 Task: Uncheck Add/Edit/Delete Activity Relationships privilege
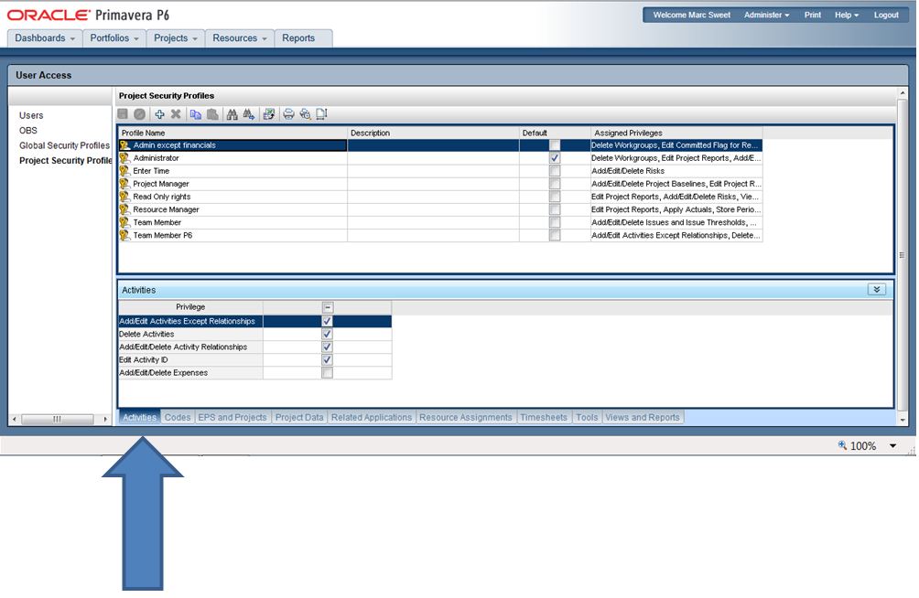(327, 347)
